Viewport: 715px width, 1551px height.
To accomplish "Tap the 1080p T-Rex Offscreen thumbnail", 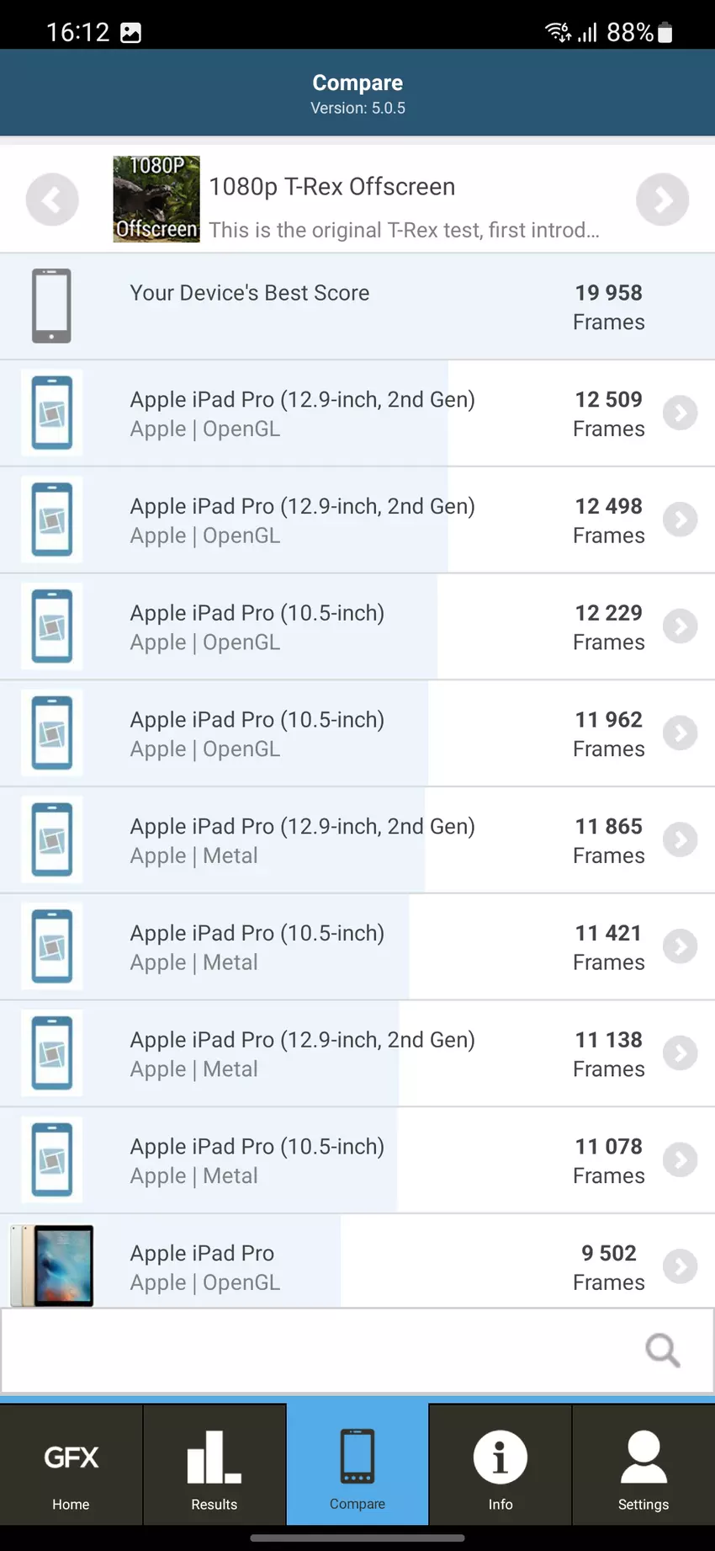I will point(156,200).
